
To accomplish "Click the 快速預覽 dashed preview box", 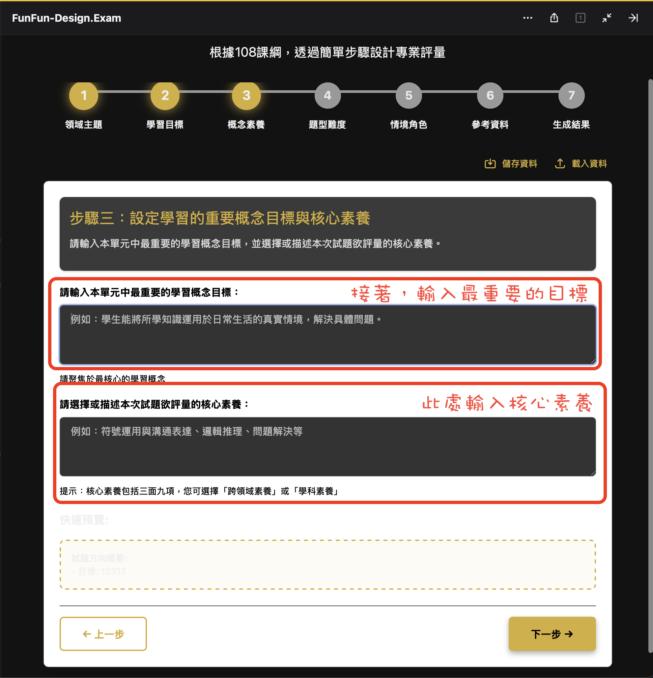I will click(x=327, y=565).
